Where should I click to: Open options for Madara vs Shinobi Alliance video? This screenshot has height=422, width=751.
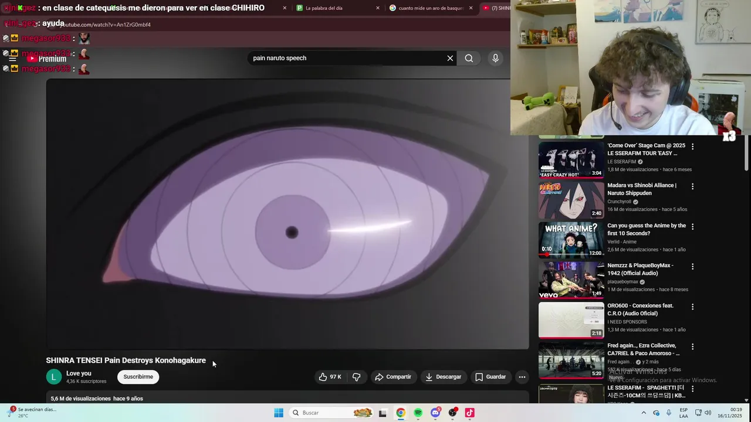pos(692,186)
